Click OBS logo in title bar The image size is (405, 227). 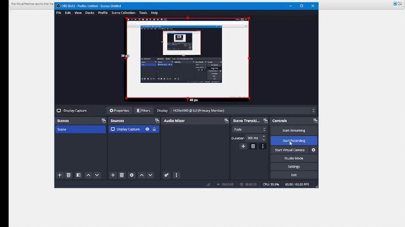pos(58,6)
